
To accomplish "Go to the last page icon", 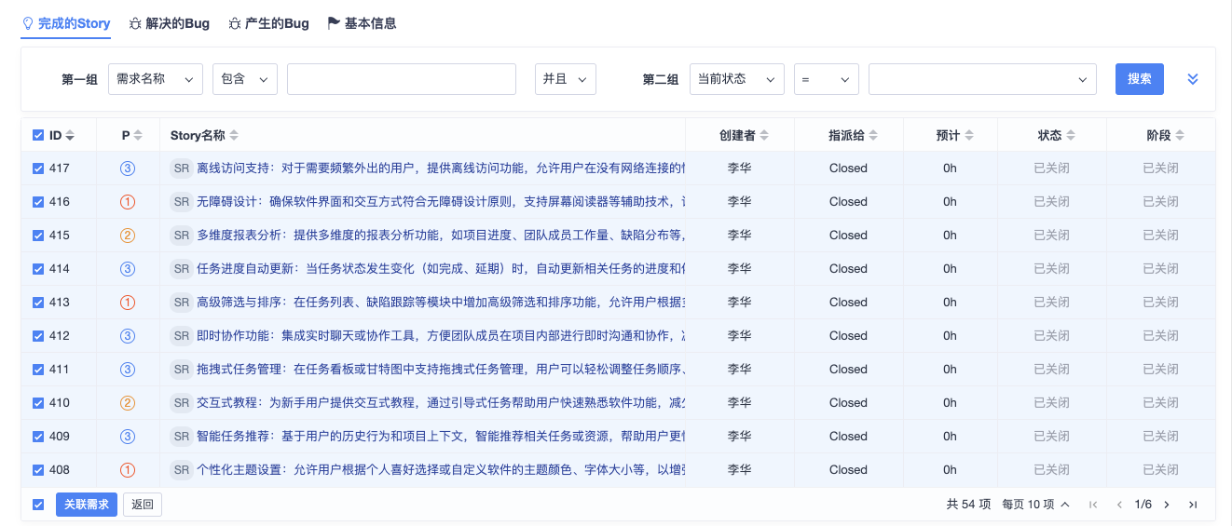I will pos(1192,505).
